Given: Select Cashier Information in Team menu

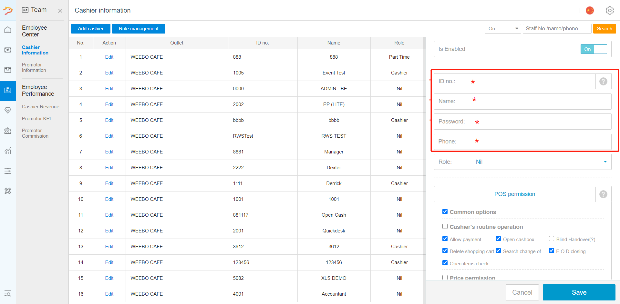Looking at the screenshot, I should point(35,50).
